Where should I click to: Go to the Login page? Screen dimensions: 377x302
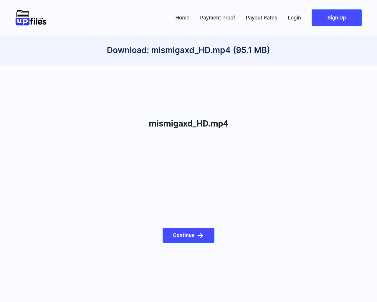pos(294,18)
